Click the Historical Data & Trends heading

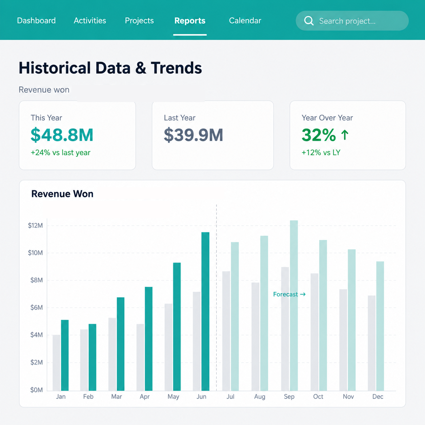110,68
